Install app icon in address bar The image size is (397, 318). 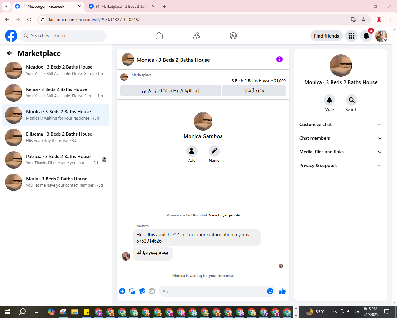(x=354, y=20)
